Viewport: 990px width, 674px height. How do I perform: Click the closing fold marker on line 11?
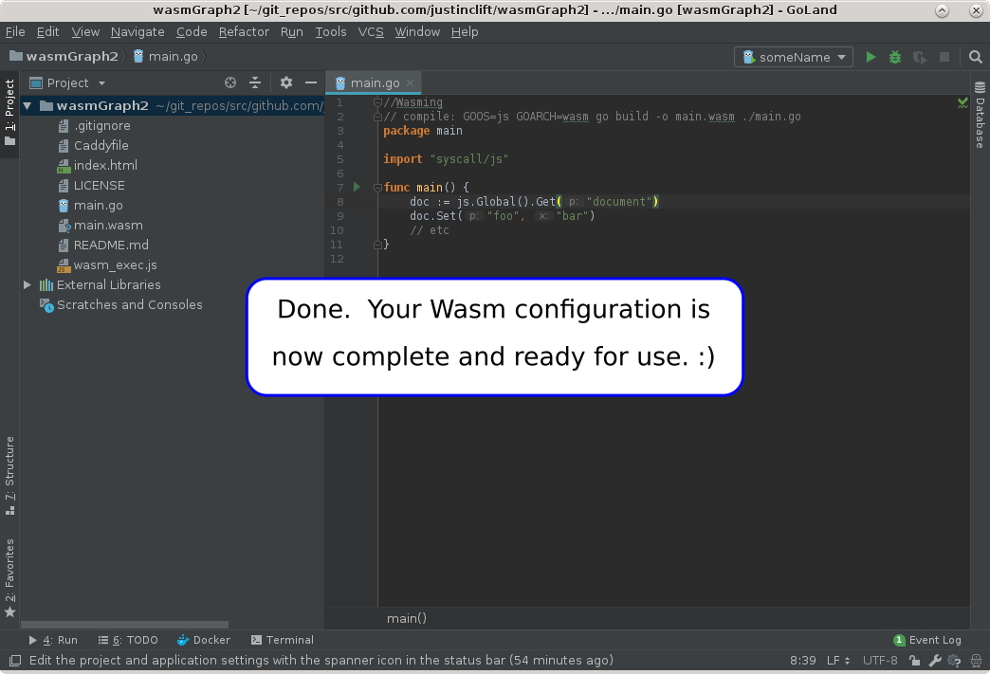click(377, 245)
